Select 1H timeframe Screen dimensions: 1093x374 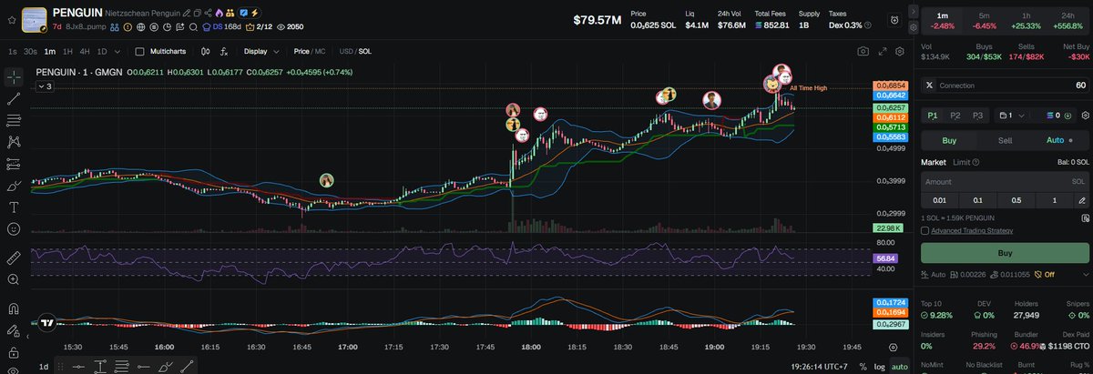[67, 52]
